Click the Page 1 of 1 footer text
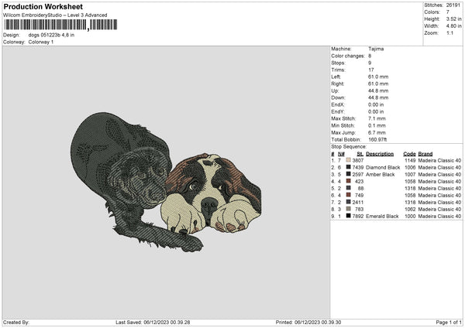 coord(445,323)
